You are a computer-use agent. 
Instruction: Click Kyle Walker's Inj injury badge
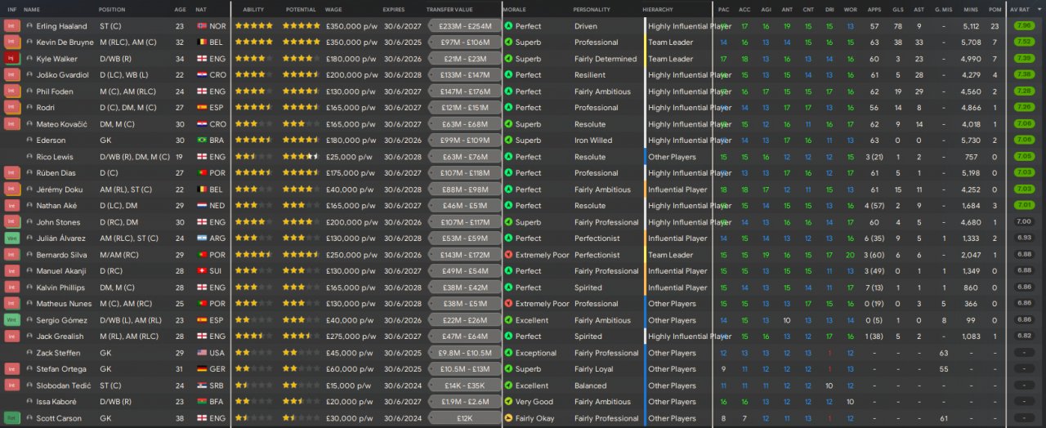tap(11, 59)
